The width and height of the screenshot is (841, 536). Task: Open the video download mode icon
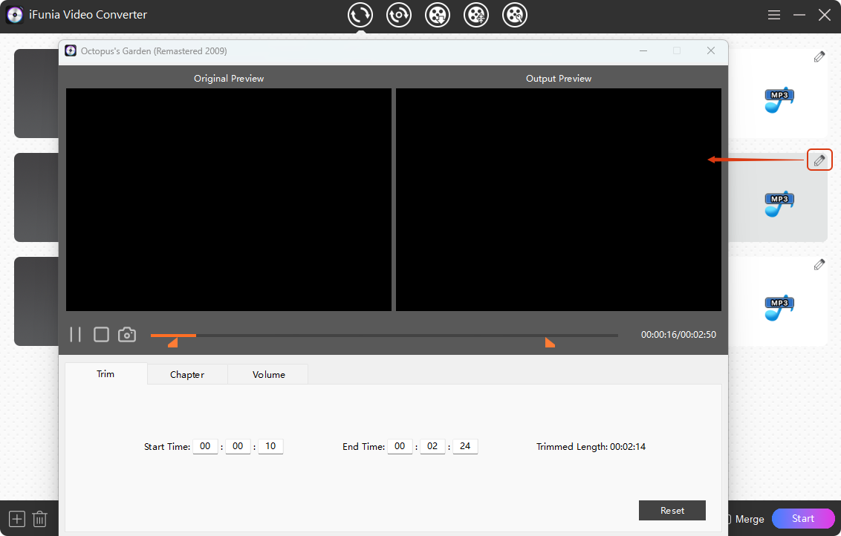coord(438,15)
